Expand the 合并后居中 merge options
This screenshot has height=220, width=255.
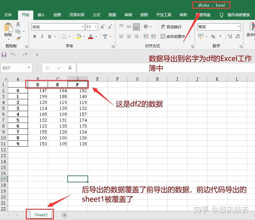tap(189, 36)
